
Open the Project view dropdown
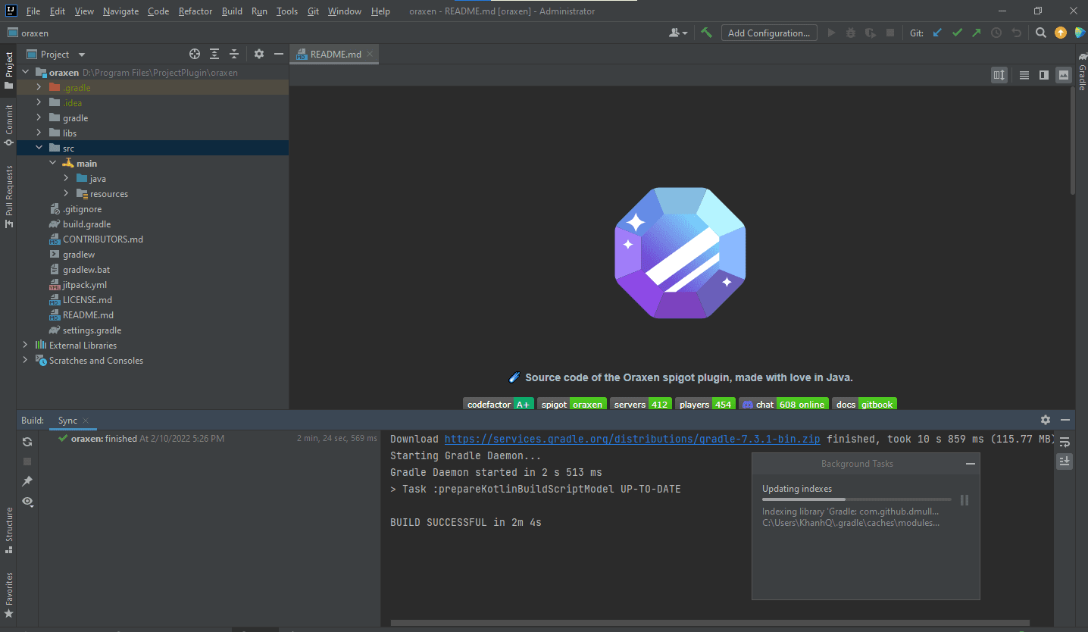[x=82, y=55]
